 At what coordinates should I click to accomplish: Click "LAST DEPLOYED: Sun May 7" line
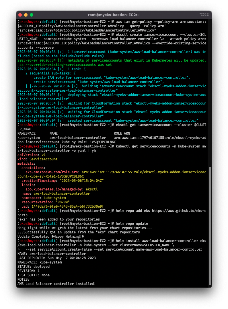coord(57,258)
